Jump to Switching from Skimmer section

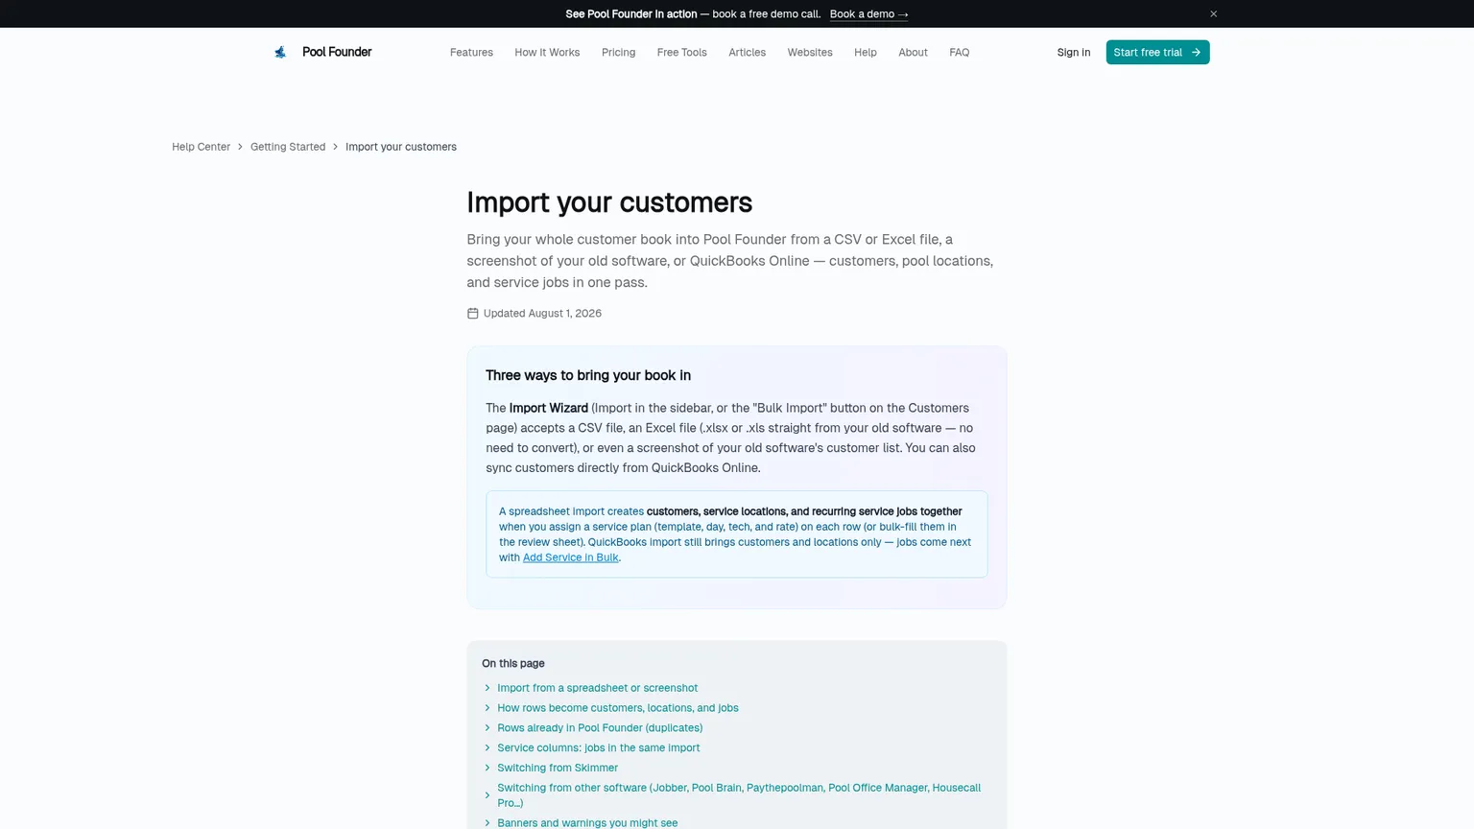pyautogui.click(x=558, y=769)
